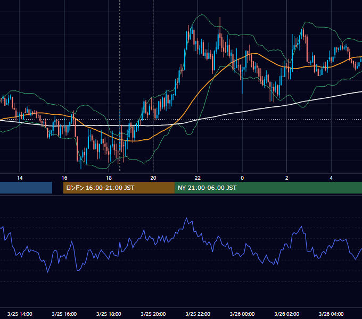
Task: Click the 3/25 22:00 date label
Action: click(x=198, y=314)
